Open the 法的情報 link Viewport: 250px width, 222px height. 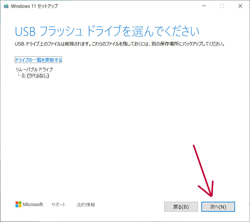(86, 205)
